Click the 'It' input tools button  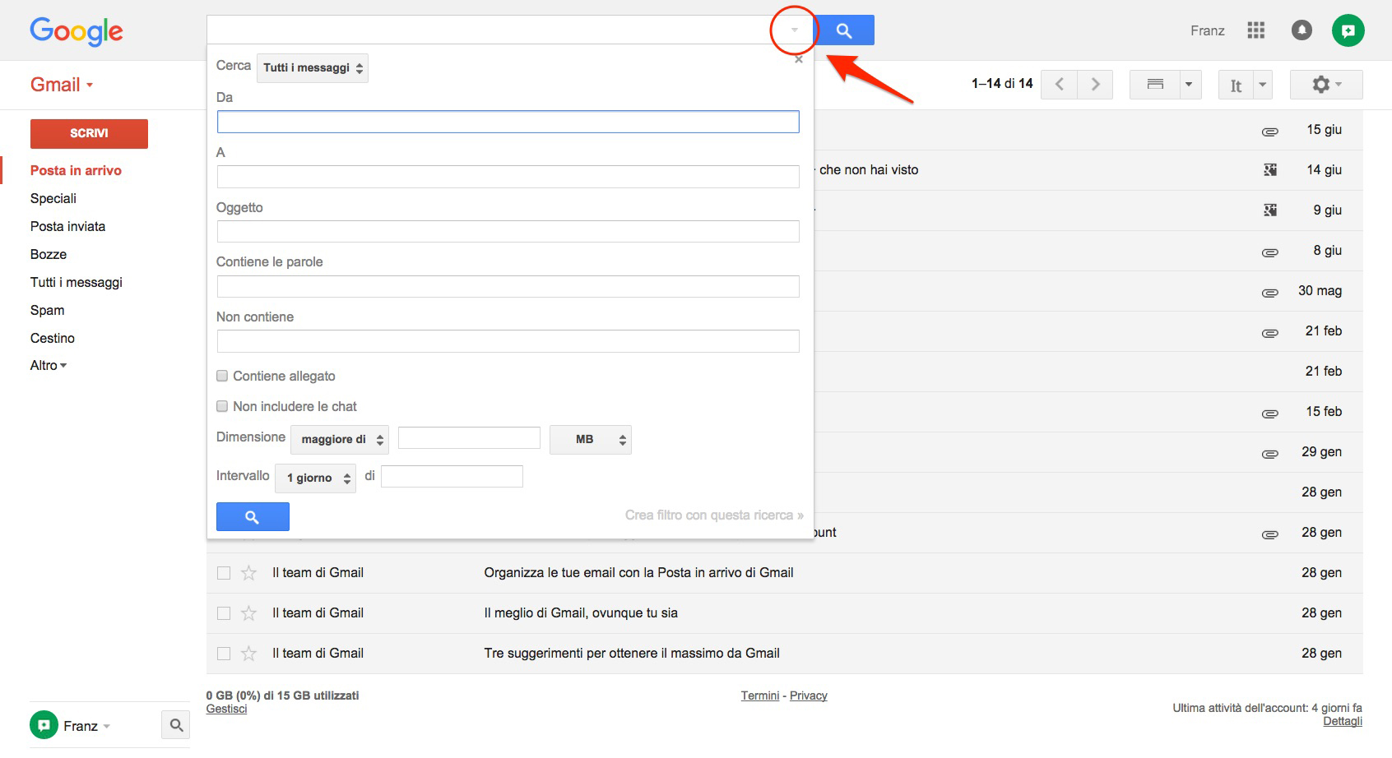pyautogui.click(x=1236, y=85)
